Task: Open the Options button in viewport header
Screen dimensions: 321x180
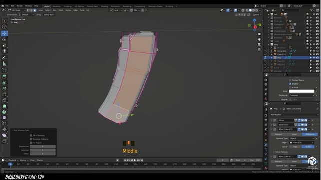Action: pos(257,15)
